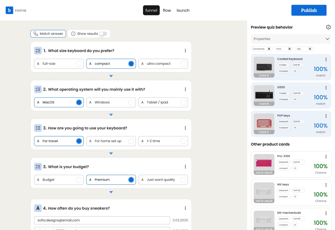Open the kebab menu on the Corded Keyboard card
This screenshot has height=230, width=335.
coord(326,59)
